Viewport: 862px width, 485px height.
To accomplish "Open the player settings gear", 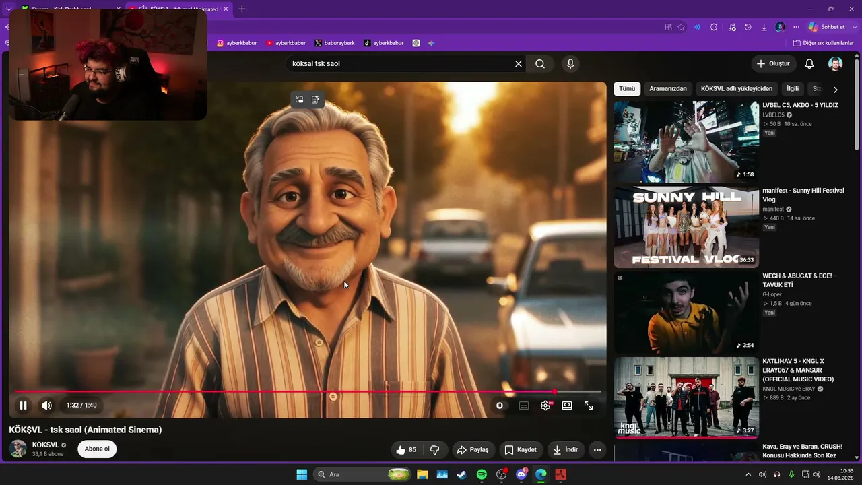I will click(545, 406).
